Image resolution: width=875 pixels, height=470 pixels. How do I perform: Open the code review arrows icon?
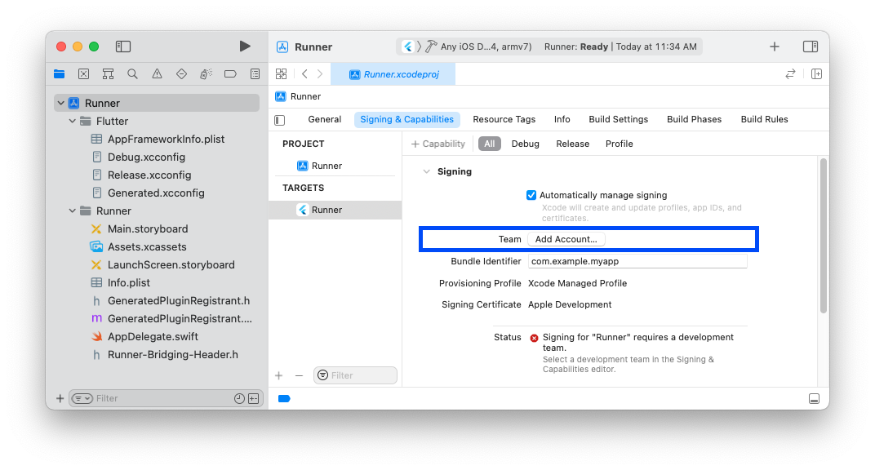tap(790, 73)
